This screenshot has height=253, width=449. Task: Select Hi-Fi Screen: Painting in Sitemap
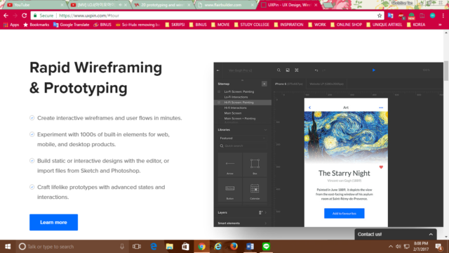click(243, 103)
